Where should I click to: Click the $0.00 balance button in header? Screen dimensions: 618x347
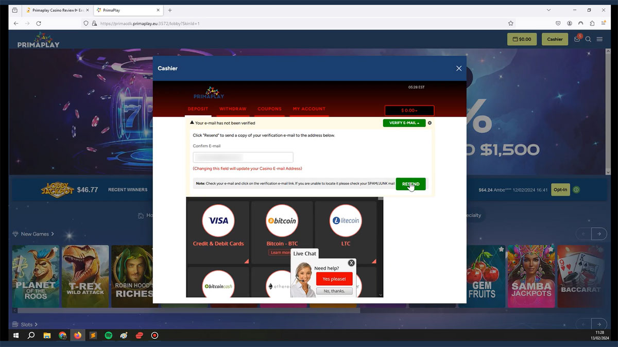click(x=522, y=39)
